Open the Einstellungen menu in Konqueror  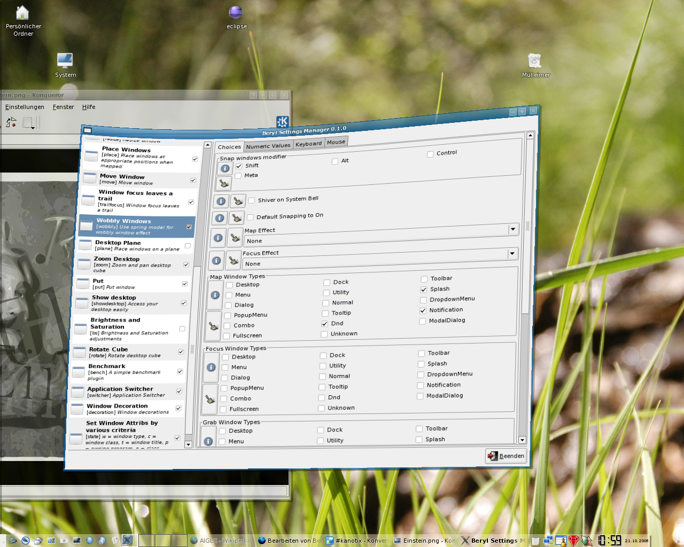coord(25,107)
